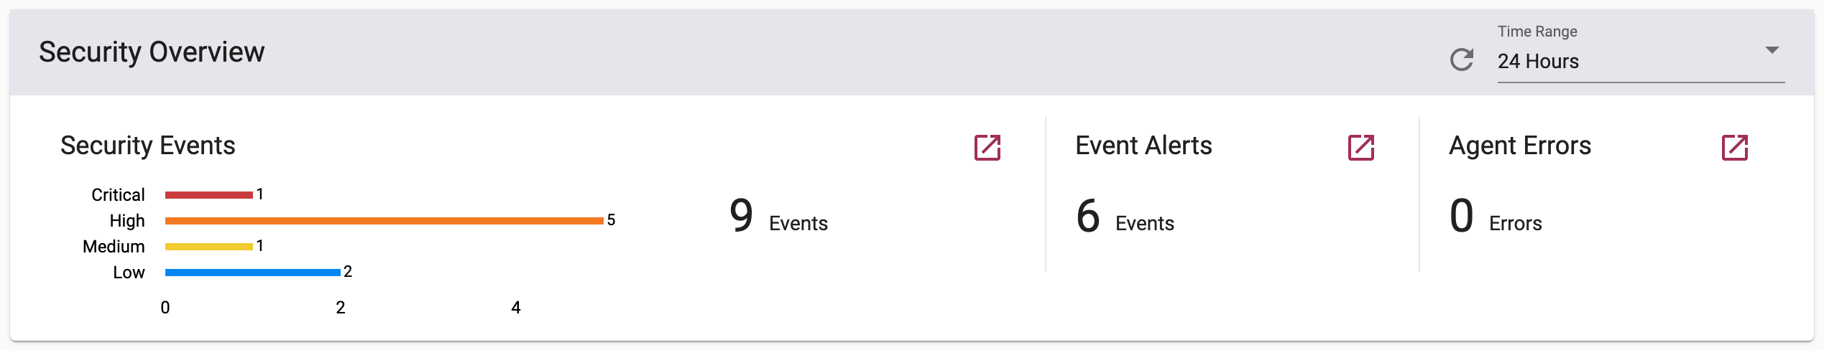Click the Security Overview title

point(152,52)
